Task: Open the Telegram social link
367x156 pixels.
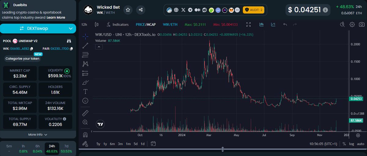Action: click(x=190, y=10)
